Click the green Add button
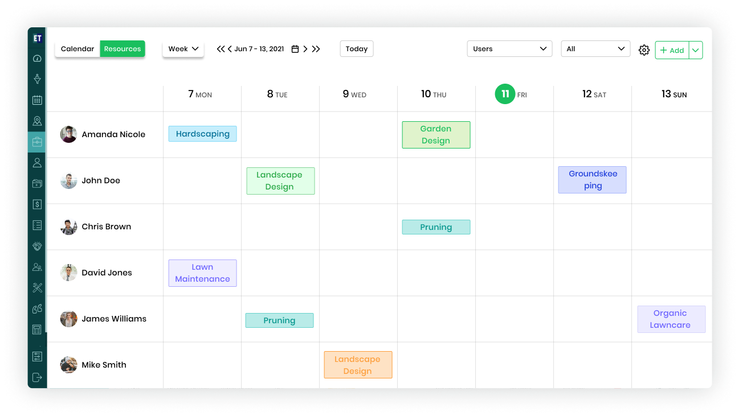Image resolution: width=739 pixels, height=416 pixels. point(672,50)
